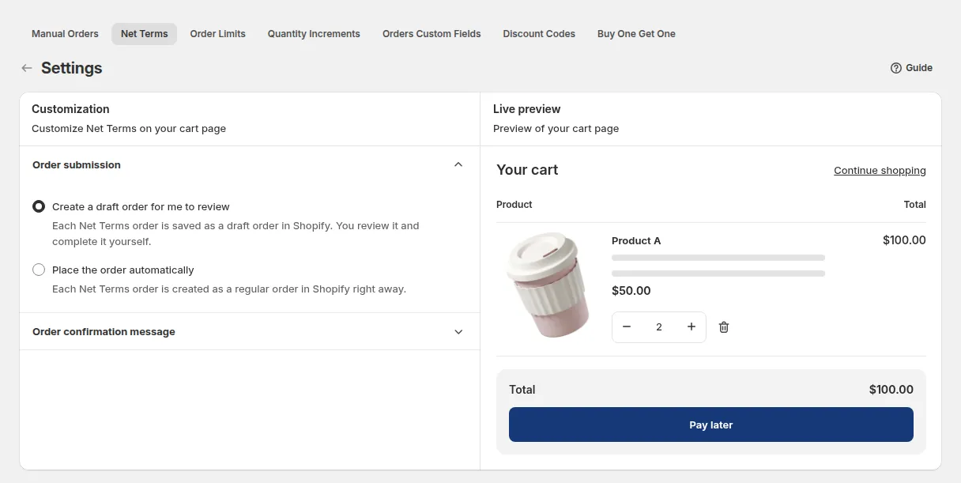Switch to the Net Terms tab

coord(145,34)
